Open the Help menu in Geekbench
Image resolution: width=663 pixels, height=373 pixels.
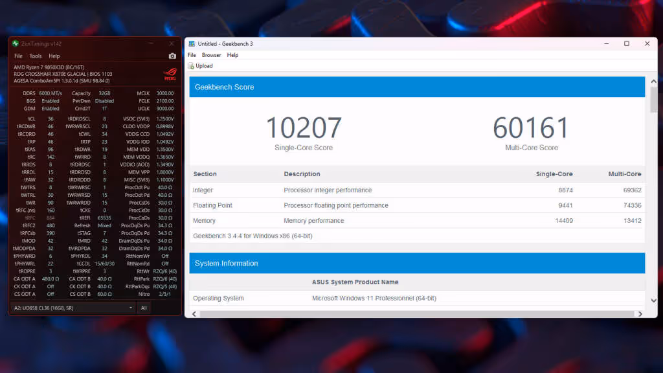[x=232, y=55]
